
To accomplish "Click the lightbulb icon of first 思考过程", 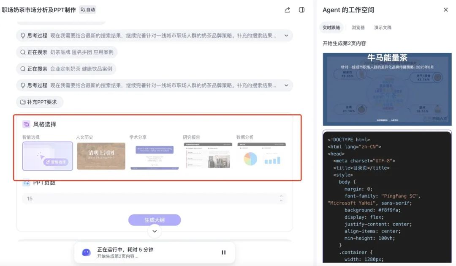I will pos(23,36).
